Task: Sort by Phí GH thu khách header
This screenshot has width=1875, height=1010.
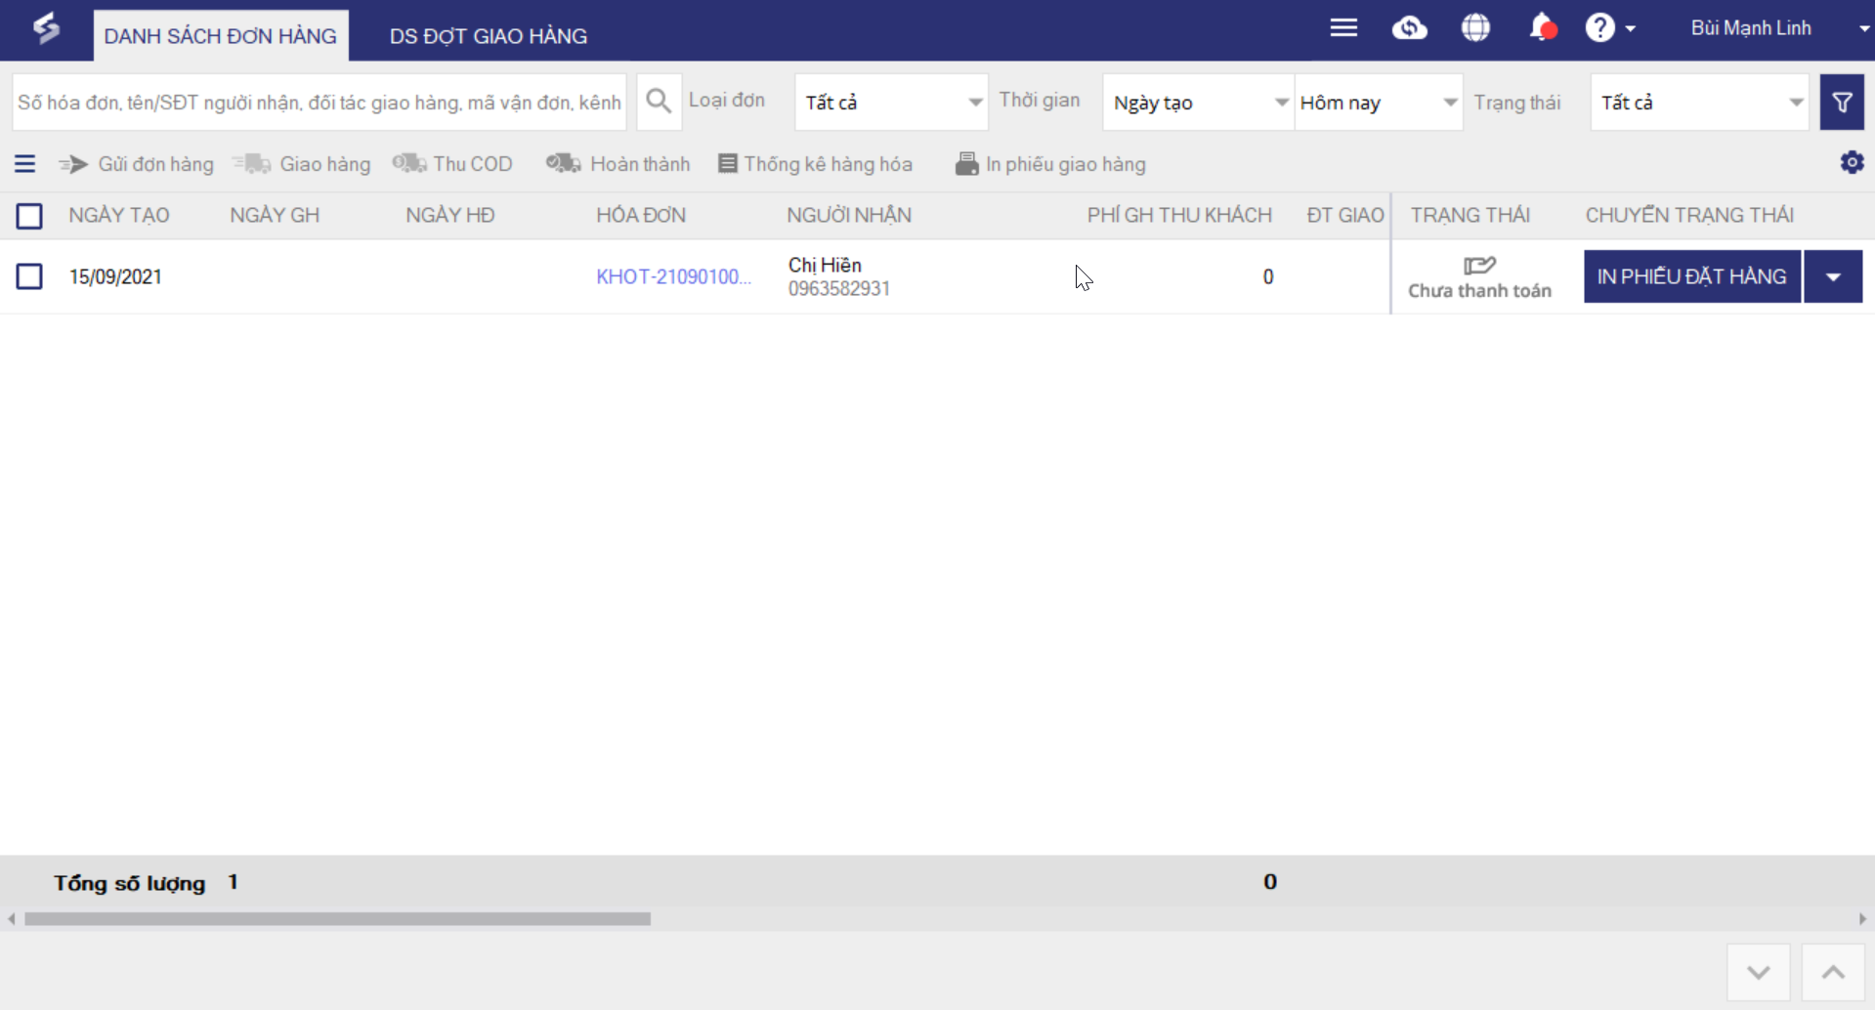Action: coord(1179,215)
